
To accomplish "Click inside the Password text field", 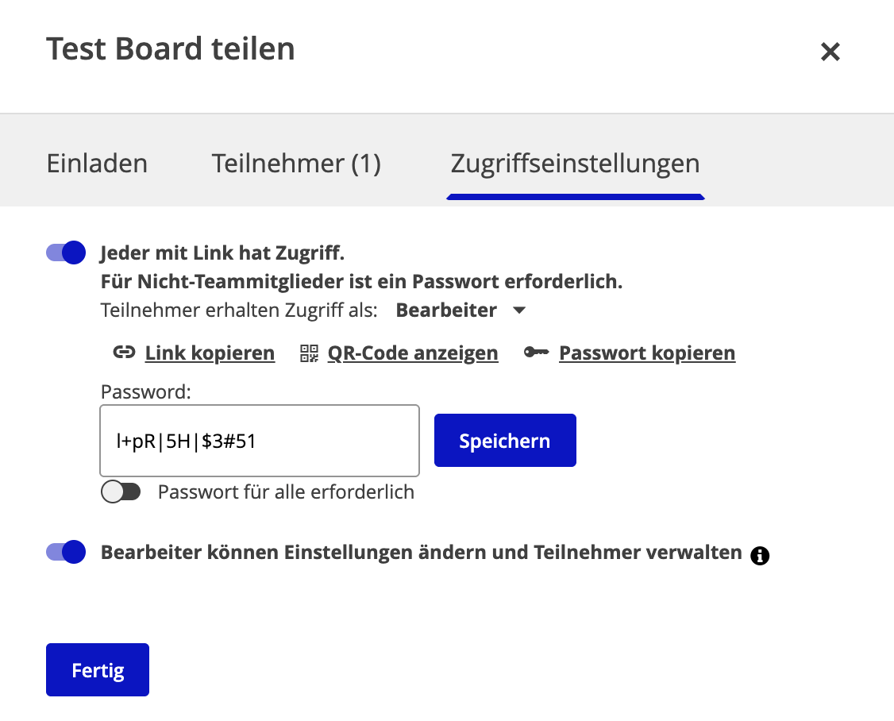I will pyautogui.click(x=259, y=440).
